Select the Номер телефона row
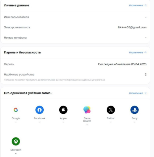The width and height of the screenshot is (154, 157). point(75,38)
